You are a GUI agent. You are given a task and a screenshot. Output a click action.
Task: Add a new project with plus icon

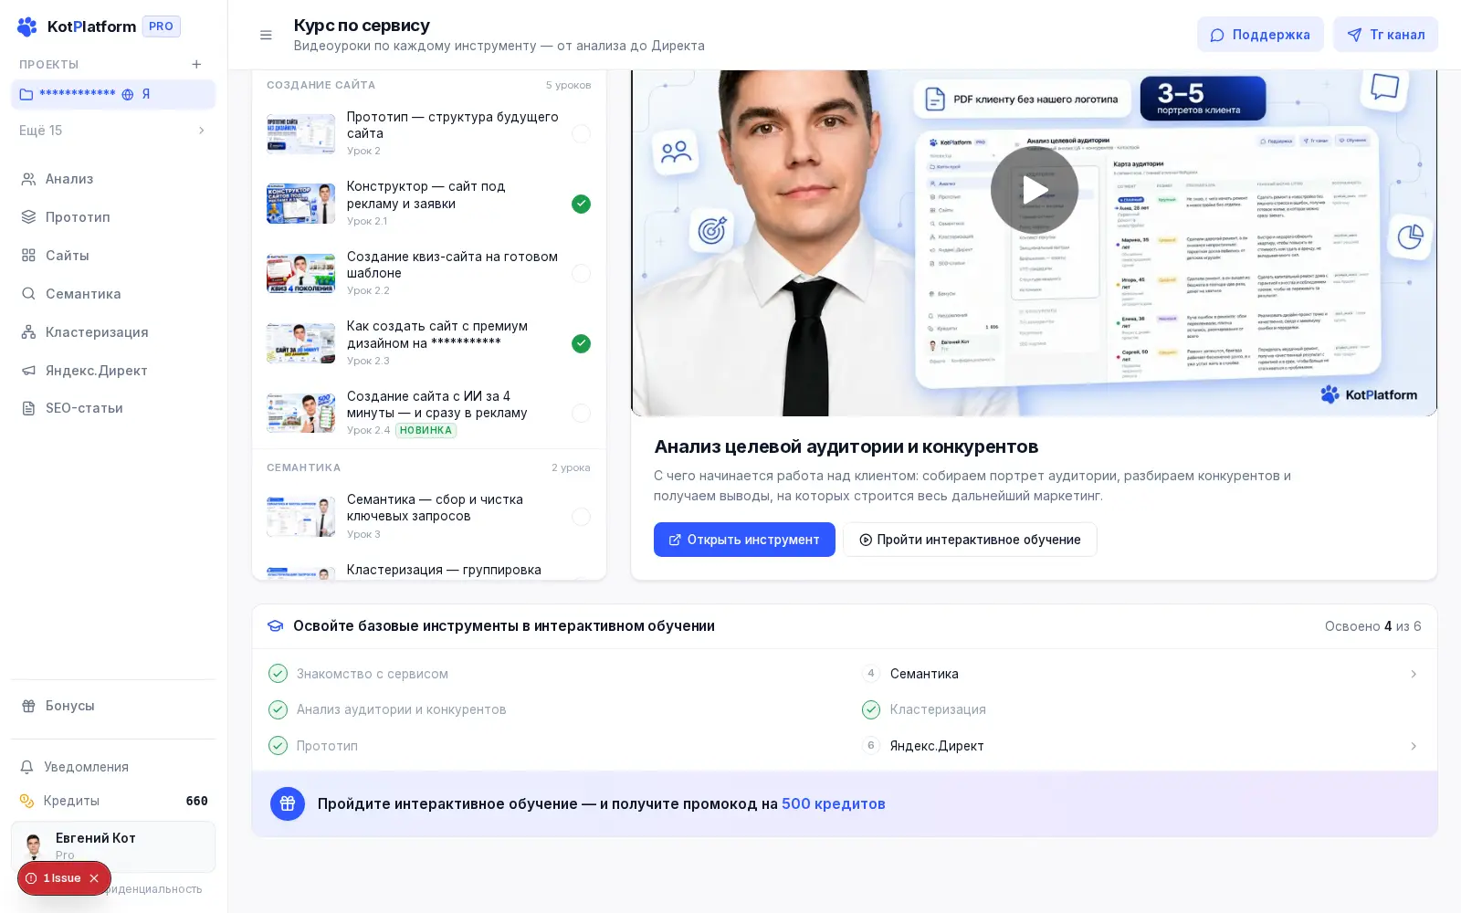pyautogui.click(x=196, y=64)
